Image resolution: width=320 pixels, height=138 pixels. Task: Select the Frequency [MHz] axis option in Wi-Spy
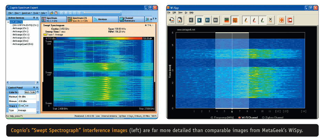click(222, 118)
